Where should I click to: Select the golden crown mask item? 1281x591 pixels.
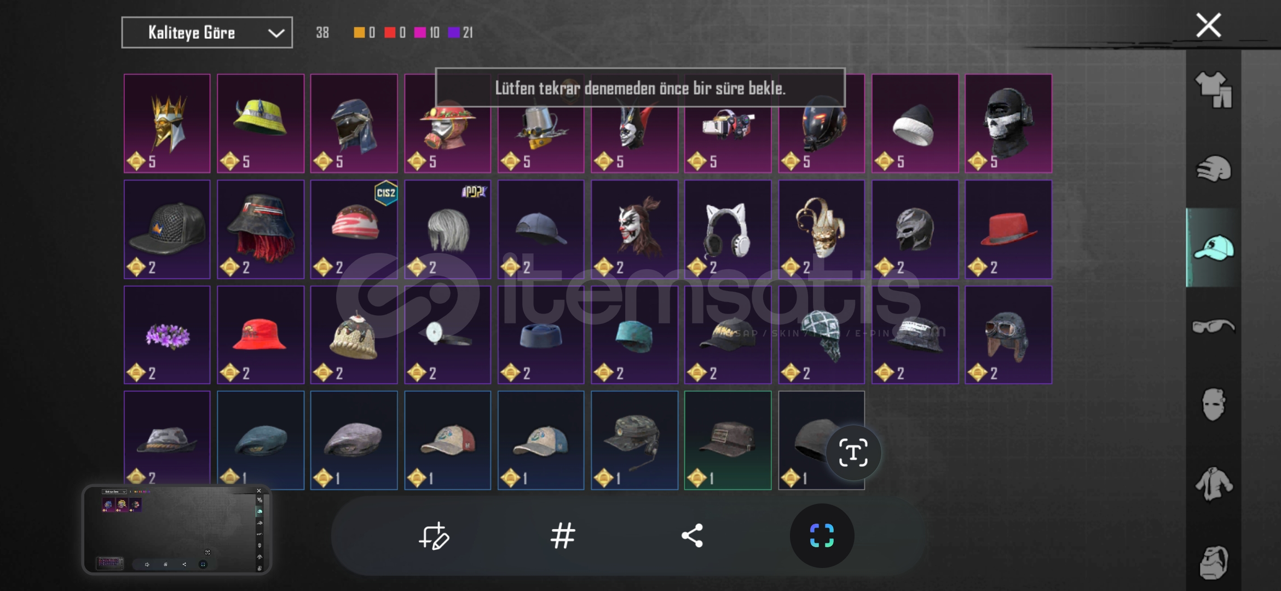(x=167, y=124)
